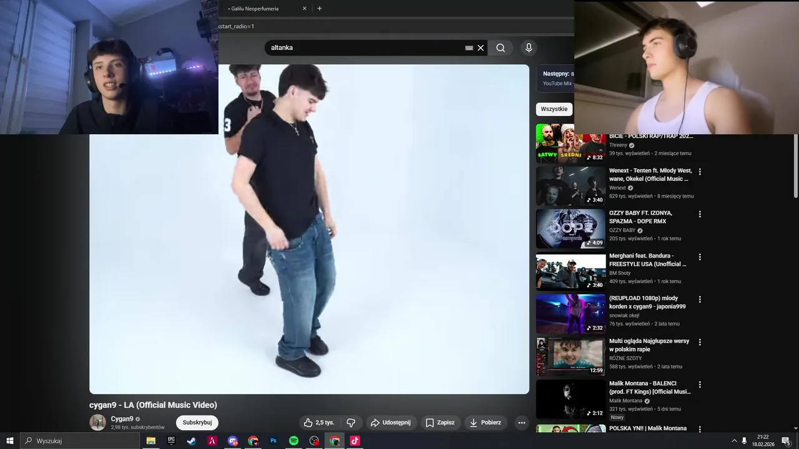Open the japonia999 reupload thumbnail
Viewport: 799px width, 449px height.
(x=571, y=314)
